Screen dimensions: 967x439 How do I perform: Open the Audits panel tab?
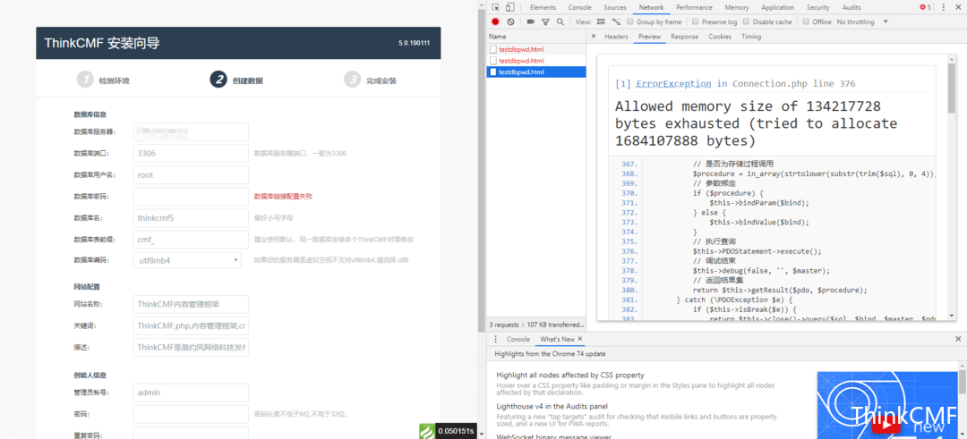[851, 7]
